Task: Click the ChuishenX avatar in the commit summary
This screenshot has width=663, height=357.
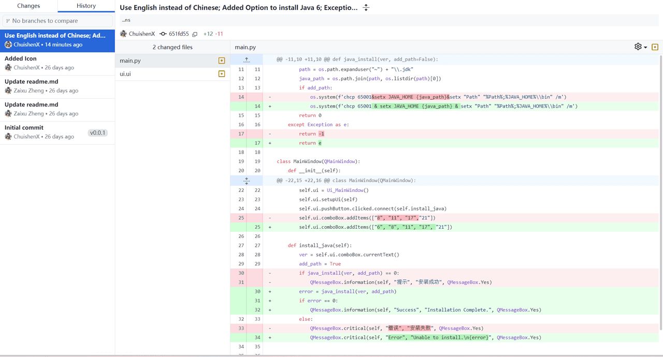Action: [x=123, y=34]
